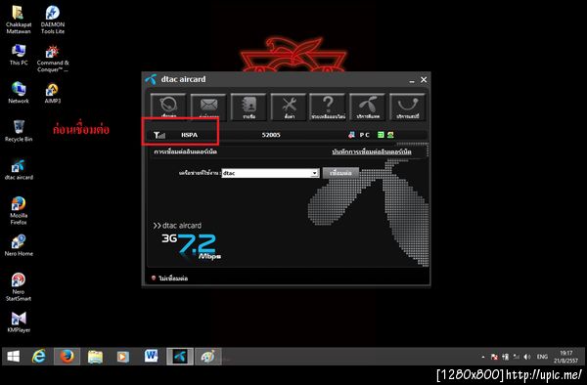This screenshot has width=587, height=385.
Task: Open File Explorer from the taskbar
Action: pyautogui.click(x=95, y=357)
